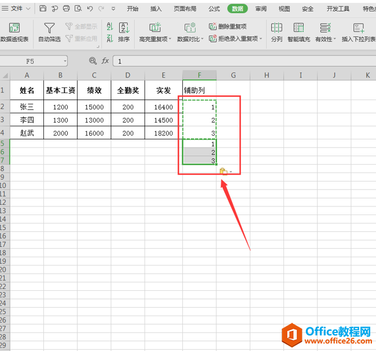Click the save icon in quick toolbar

(x=43, y=9)
